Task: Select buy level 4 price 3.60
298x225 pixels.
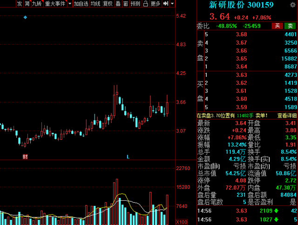Action: tap(241, 99)
